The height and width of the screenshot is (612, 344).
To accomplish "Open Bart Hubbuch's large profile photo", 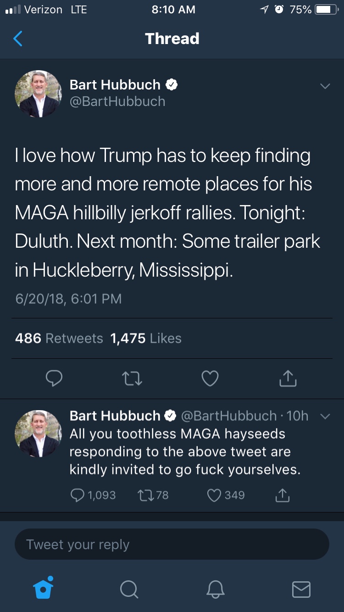I will [38, 94].
